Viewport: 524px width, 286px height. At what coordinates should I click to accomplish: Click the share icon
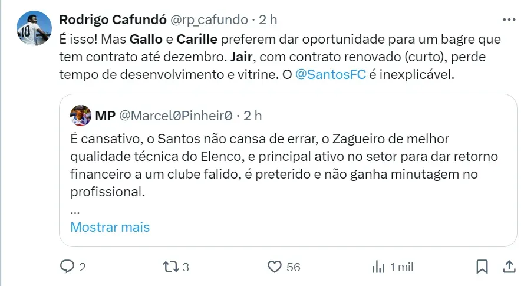click(x=508, y=267)
